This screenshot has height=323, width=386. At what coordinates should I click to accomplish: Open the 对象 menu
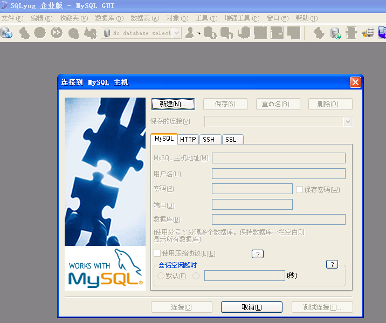click(177, 18)
